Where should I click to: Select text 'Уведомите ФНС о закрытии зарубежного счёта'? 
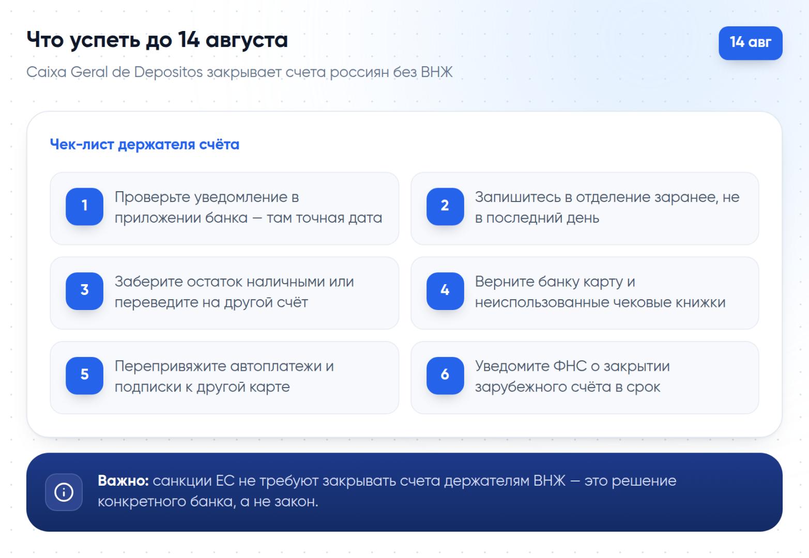click(x=572, y=376)
